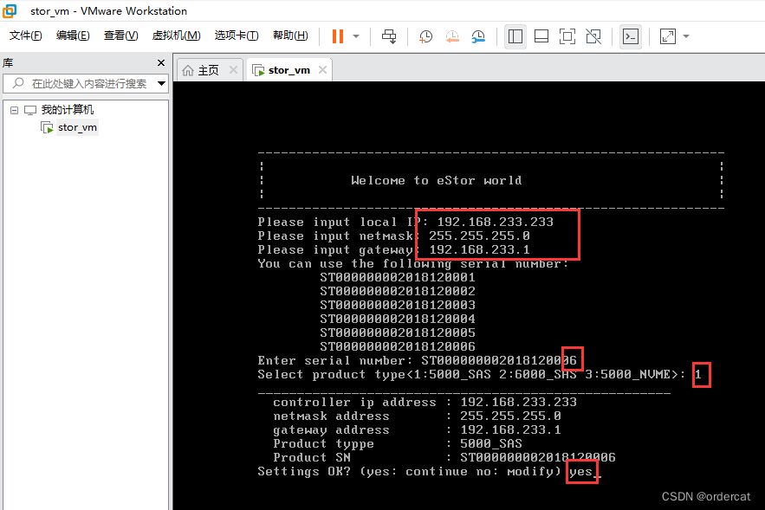This screenshot has height=510, width=765.
Task: Close the 库 library panel
Action: click(161, 63)
